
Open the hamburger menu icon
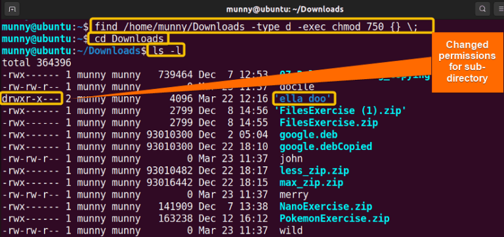pyautogui.click(x=499, y=9)
